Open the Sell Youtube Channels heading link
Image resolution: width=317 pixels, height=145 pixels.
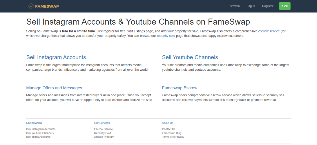coord(190,57)
